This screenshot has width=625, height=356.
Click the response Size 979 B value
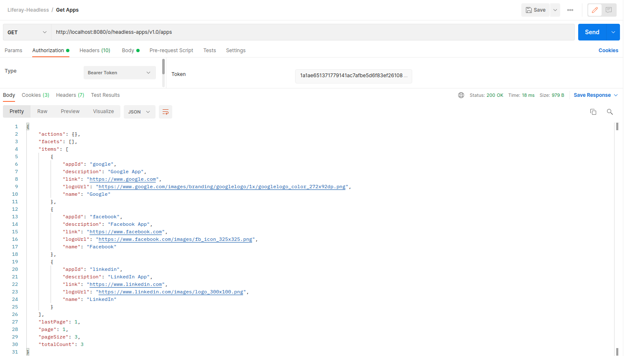pos(552,95)
